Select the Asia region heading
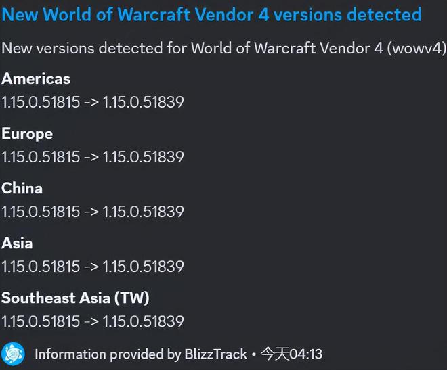Image resolution: width=447 pixels, height=370 pixels. click(17, 243)
